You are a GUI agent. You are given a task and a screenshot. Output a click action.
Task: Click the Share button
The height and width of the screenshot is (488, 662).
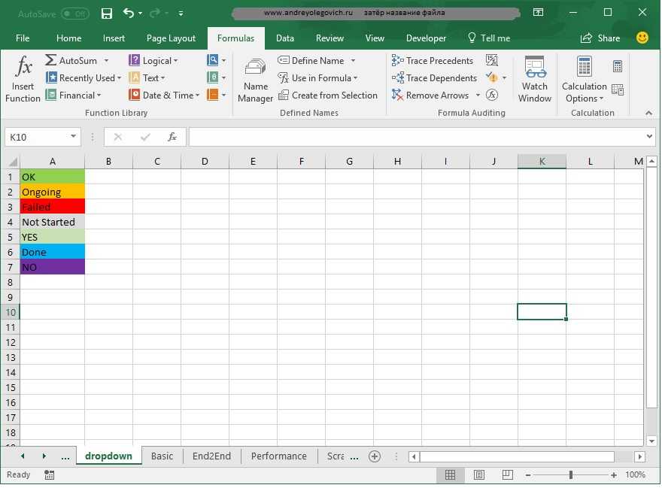pyautogui.click(x=601, y=38)
